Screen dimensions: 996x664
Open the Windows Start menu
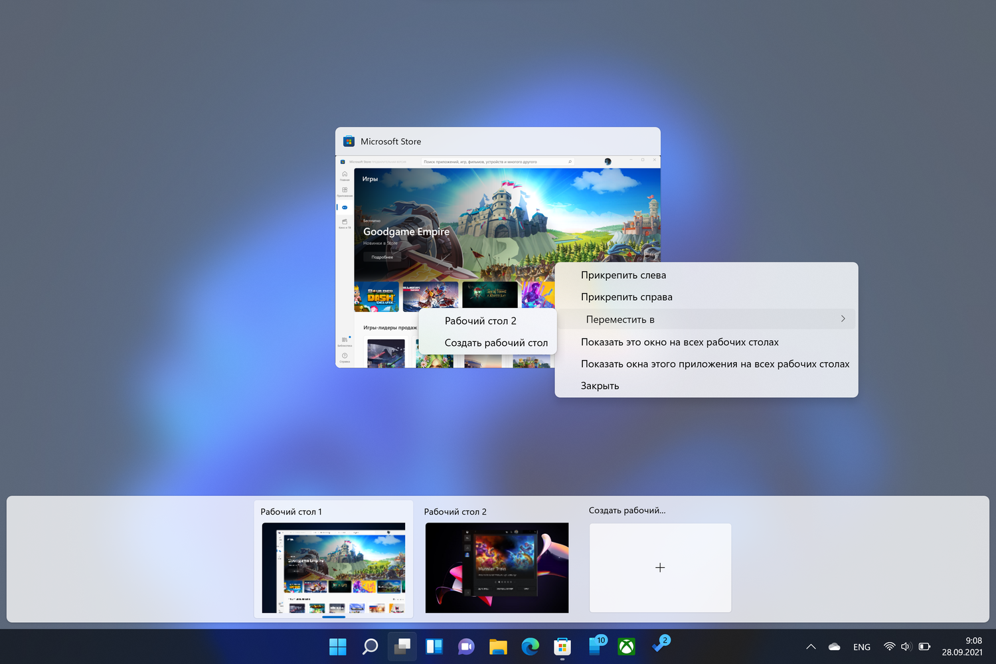tap(338, 647)
